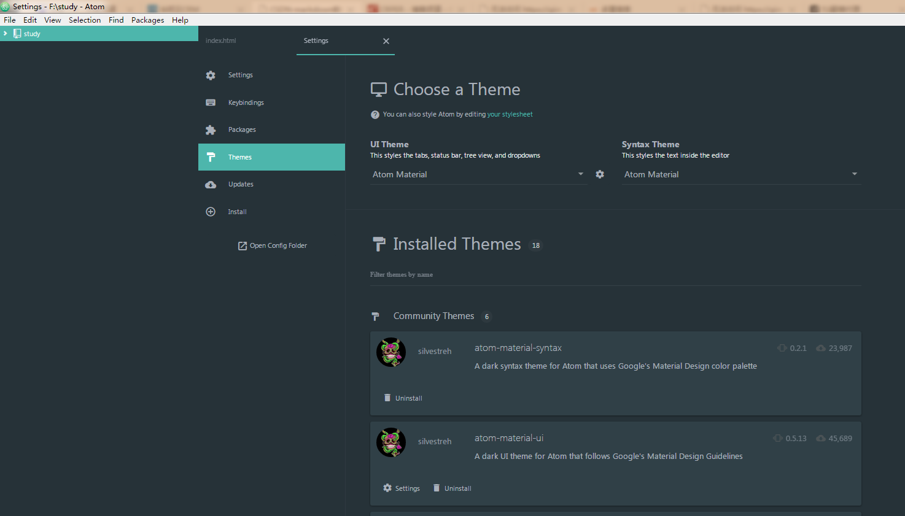Open the Selection menu
This screenshot has height=516, width=905.
click(85, 20)
